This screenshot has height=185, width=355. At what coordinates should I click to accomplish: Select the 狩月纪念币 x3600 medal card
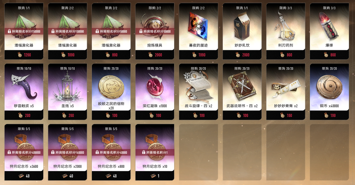tap(24, 152)
